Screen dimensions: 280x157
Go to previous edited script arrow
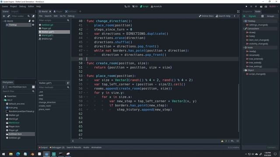point(234,16)
